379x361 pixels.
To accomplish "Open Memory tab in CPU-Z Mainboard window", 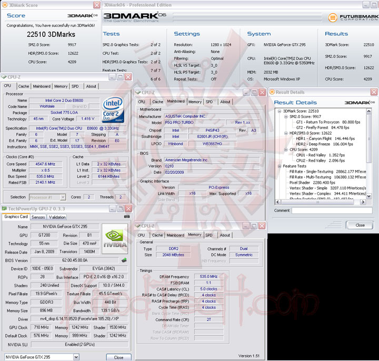I will coord(195,102).
